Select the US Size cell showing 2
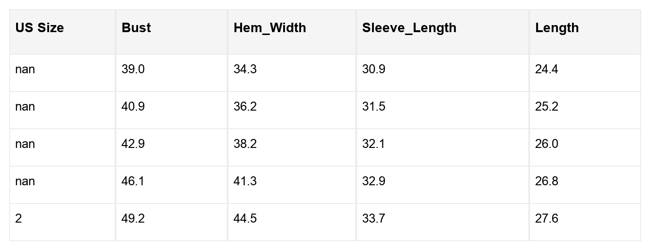Viewport: 650px width, 250px height. click(x=18, y=219)
